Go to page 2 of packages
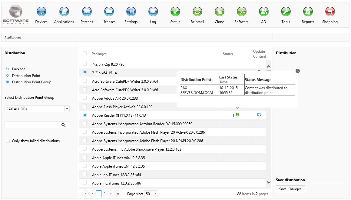 click(x=104, y=194)
